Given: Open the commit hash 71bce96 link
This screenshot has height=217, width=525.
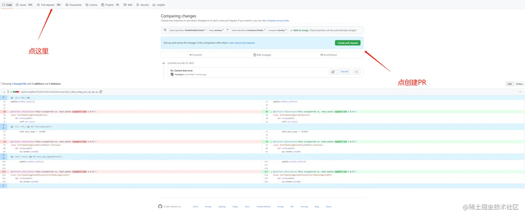Looking at the screenshot, I should pos(344,72).
